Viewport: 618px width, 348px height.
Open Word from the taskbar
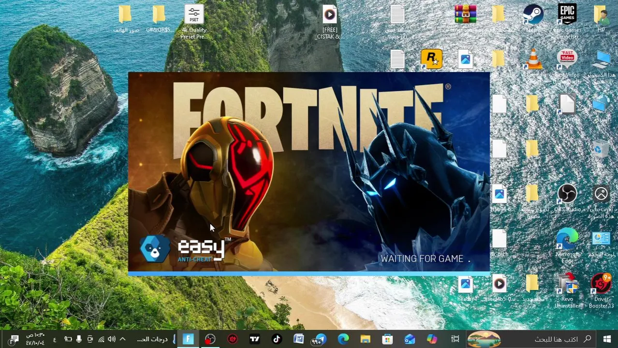tap(299, 339)
